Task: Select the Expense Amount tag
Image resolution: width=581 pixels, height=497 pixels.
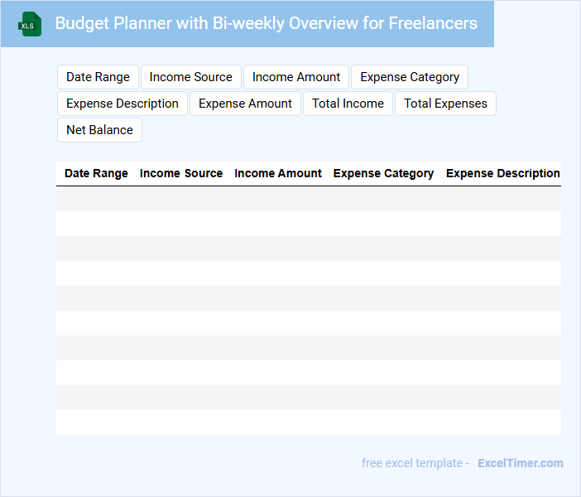Action: click(x=245, y=104)
